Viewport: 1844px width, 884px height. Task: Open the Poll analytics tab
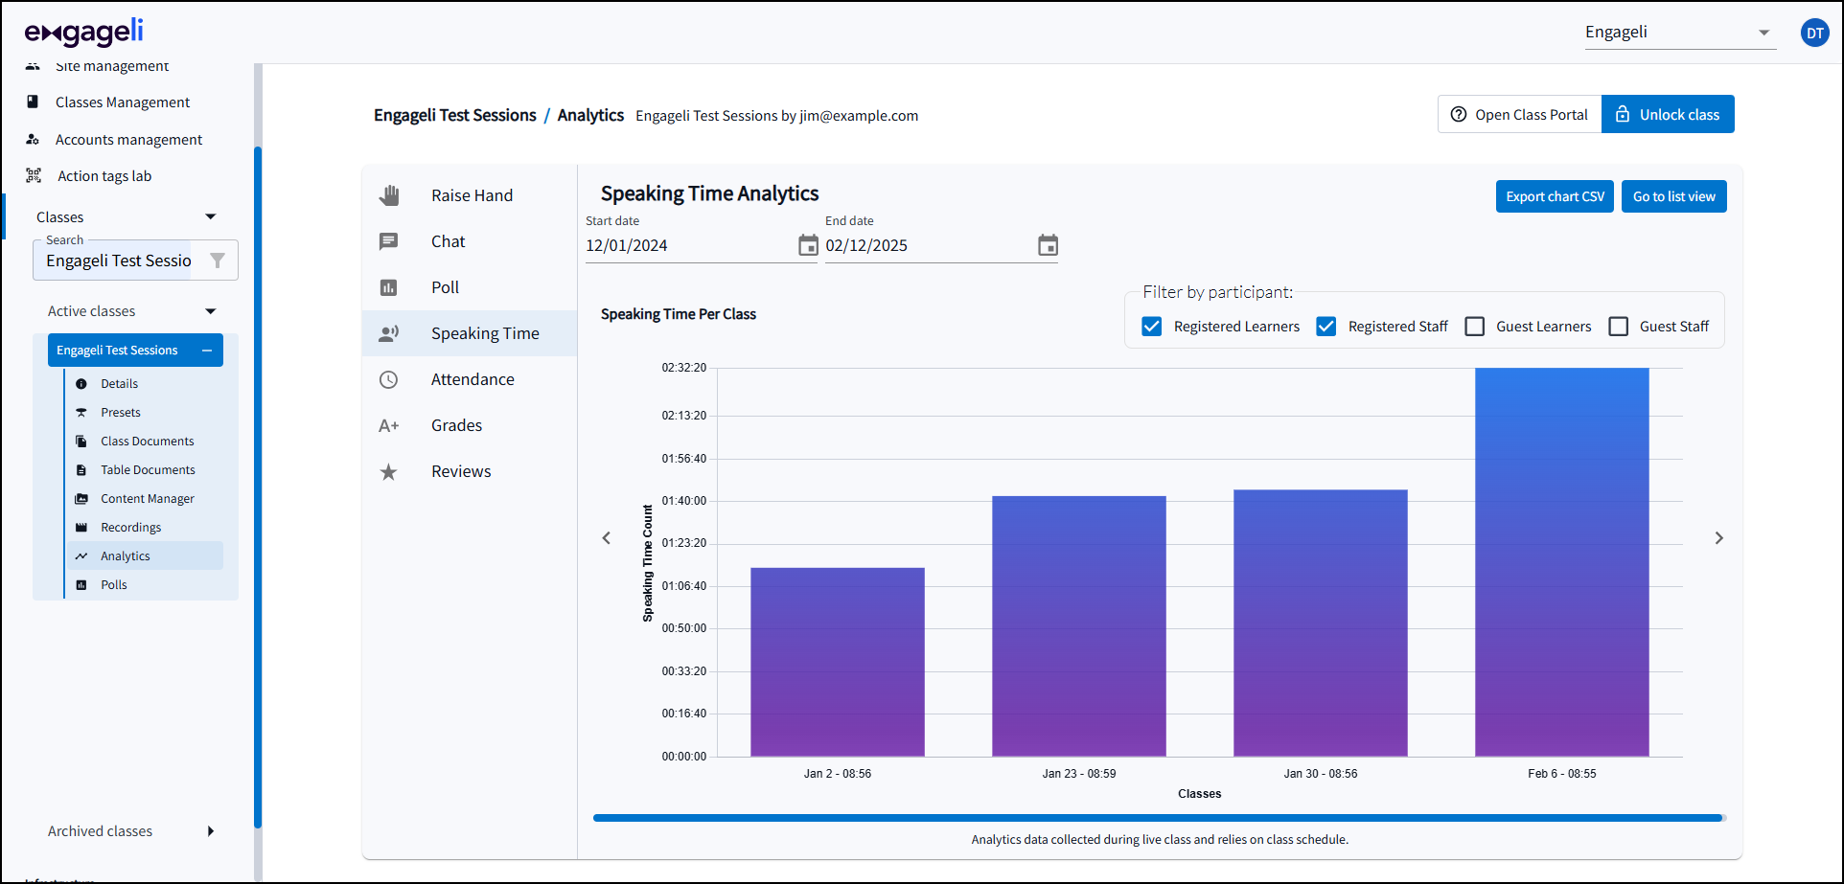point(470,287)
